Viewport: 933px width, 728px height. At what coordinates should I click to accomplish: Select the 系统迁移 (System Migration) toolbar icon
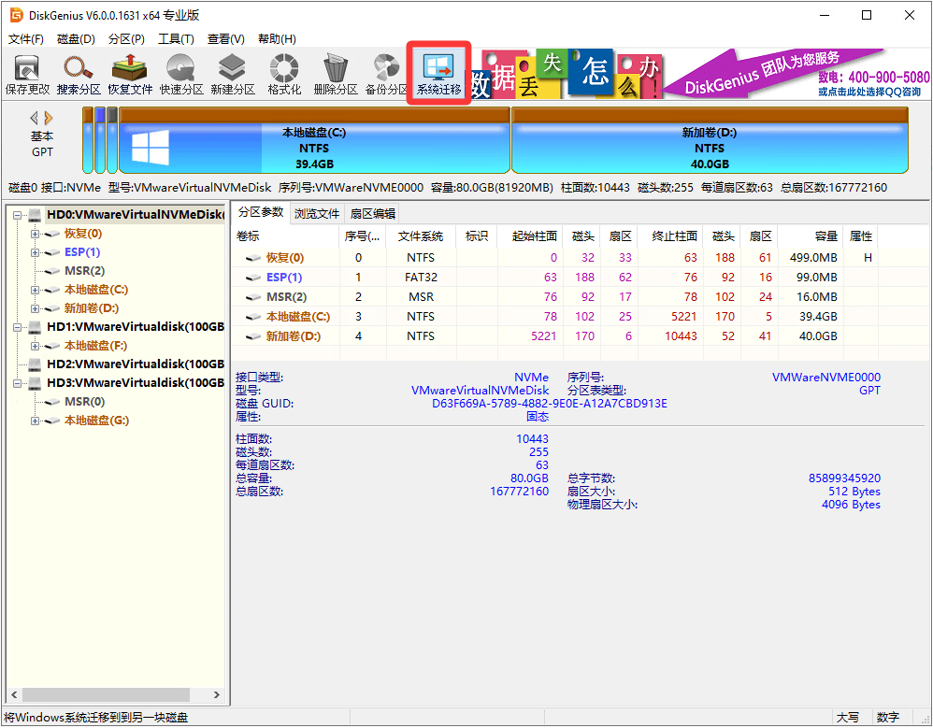[x=438, y=72]
